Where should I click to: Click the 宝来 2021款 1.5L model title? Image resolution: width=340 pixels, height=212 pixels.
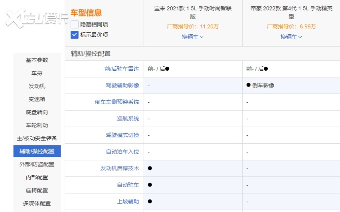pos(193,12)
